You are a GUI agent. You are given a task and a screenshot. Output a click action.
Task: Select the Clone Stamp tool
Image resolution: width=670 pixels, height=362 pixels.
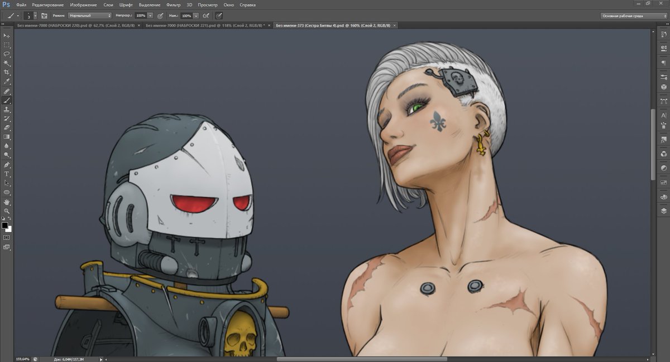click(x=7, y=109)
